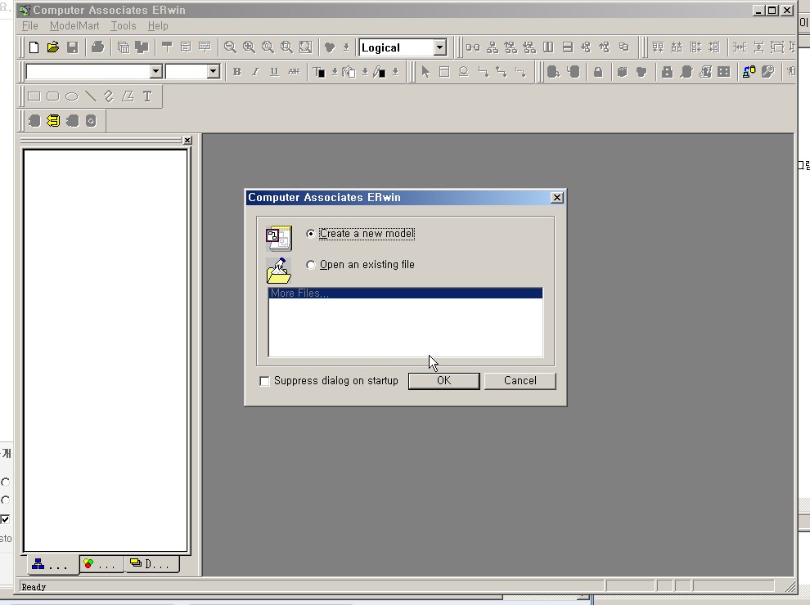Click the open folder icon in dialog
The height and width of the screenshot is (605, 810).
(279, 271)
